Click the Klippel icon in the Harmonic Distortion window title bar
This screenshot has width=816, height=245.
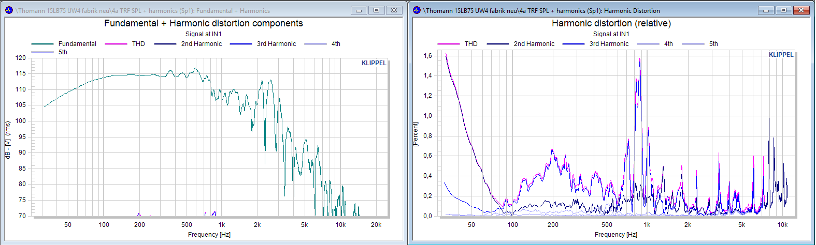click(x=417, y=10)
